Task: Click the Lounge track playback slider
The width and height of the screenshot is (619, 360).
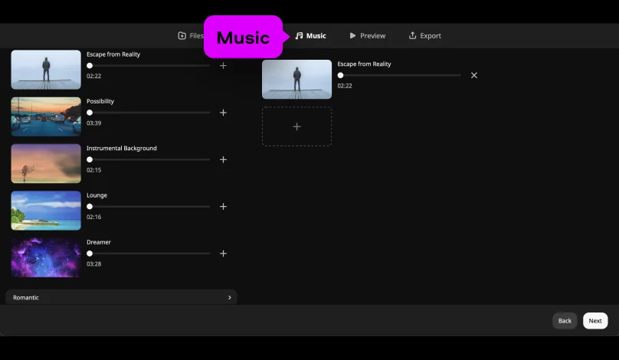Action: 149,207
